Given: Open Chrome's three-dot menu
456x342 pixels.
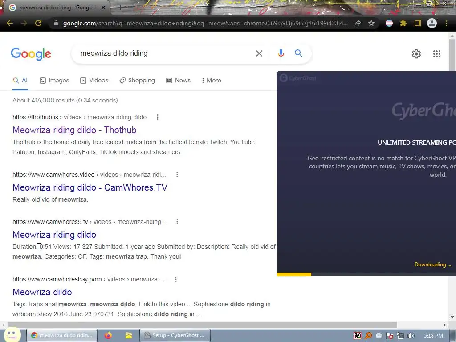Looking at the screenshot, I should pos(446,23).
